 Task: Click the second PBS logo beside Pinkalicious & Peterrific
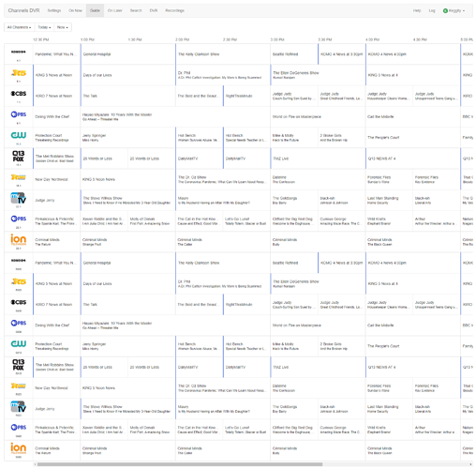click(x=19, y=427)
